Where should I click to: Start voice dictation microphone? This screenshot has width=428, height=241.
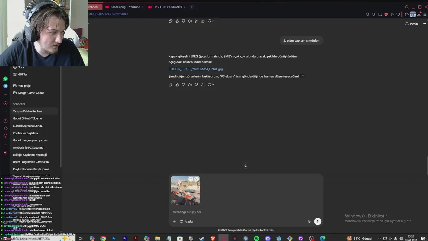coord(309,221)
